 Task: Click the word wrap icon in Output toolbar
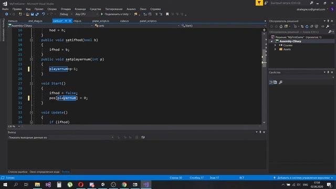click(x=143, y=138)
